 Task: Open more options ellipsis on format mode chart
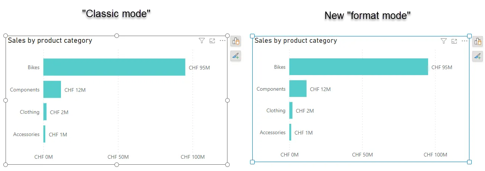click(465, 41)
